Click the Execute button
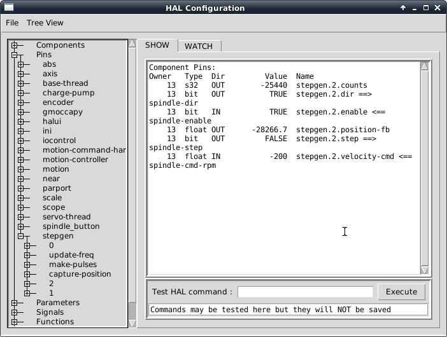 pyautogui.click(x=401, y=292)
